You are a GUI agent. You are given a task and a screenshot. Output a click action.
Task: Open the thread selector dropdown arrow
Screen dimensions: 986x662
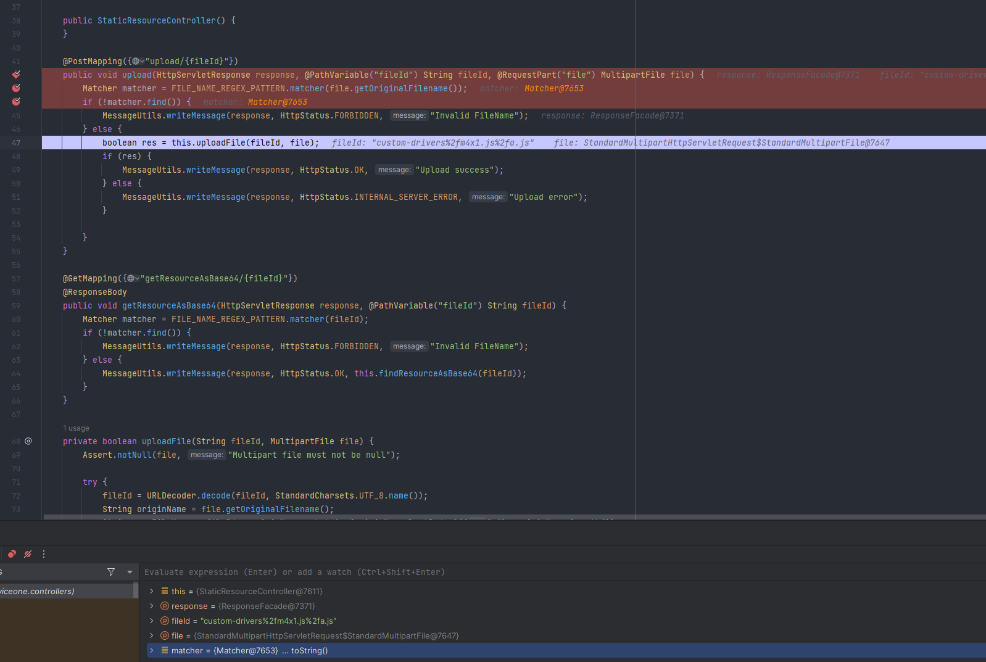[130, 572]
